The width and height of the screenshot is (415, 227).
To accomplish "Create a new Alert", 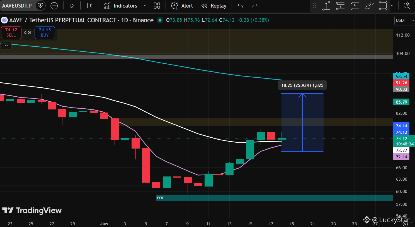I will pyautogui.click(x=182, y=6).
